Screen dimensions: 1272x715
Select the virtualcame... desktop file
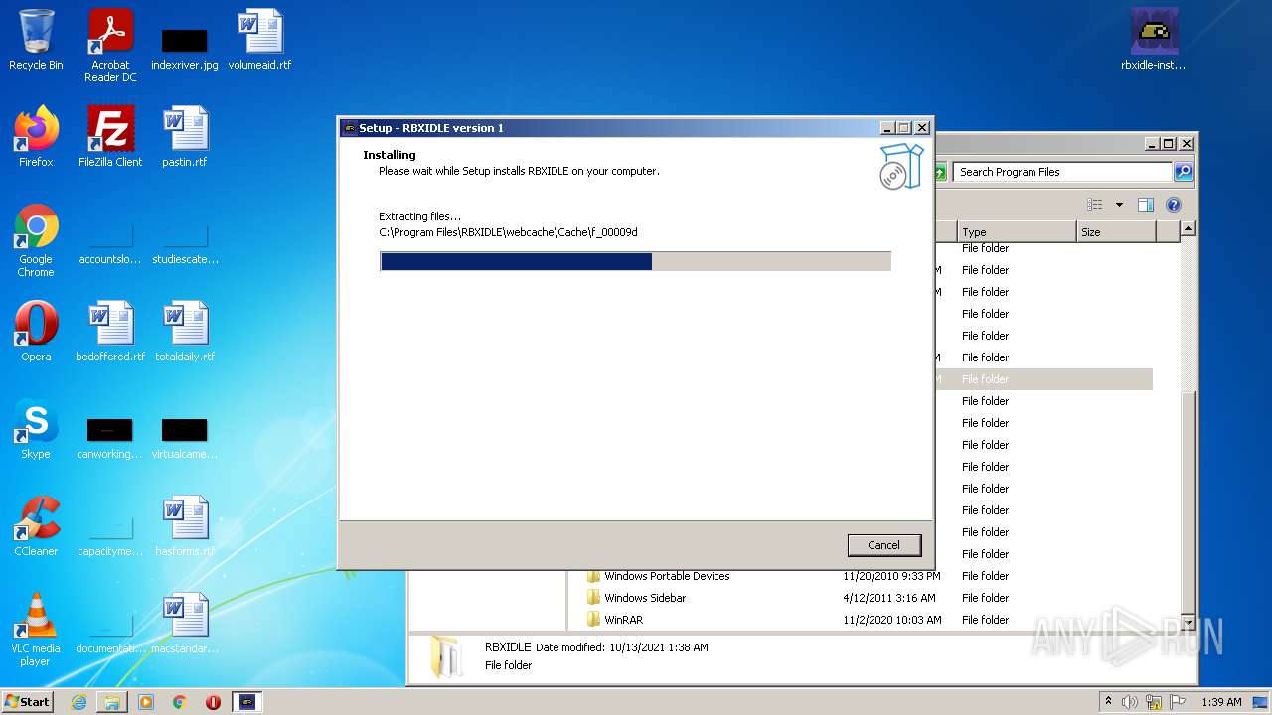pos(185,437)
